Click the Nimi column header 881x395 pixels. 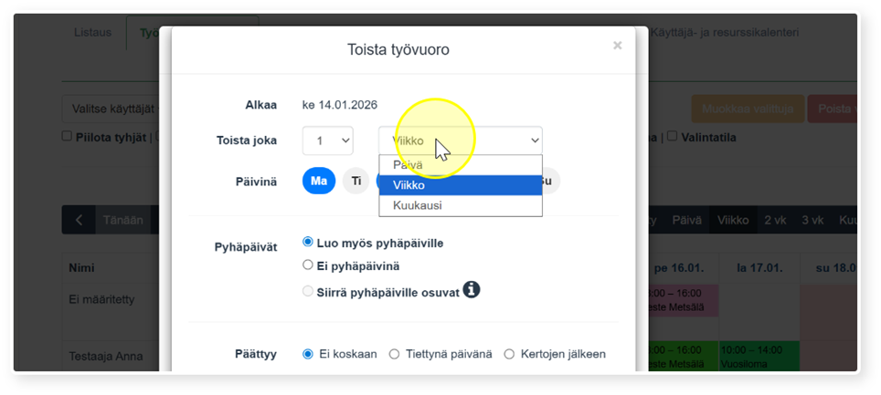(x=81, y=267)
